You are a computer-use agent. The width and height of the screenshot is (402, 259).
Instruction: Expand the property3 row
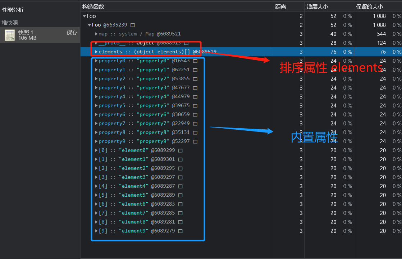point(96,88)
